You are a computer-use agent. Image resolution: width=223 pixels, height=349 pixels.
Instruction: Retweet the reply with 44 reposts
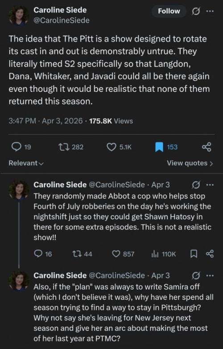pyautogui.click(x=82, y=254)
